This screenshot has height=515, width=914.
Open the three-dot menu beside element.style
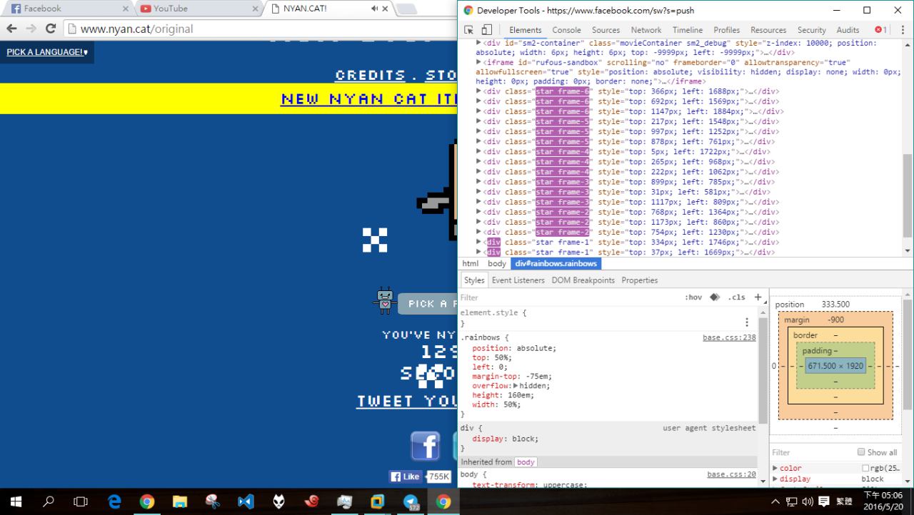pos(747,322)
